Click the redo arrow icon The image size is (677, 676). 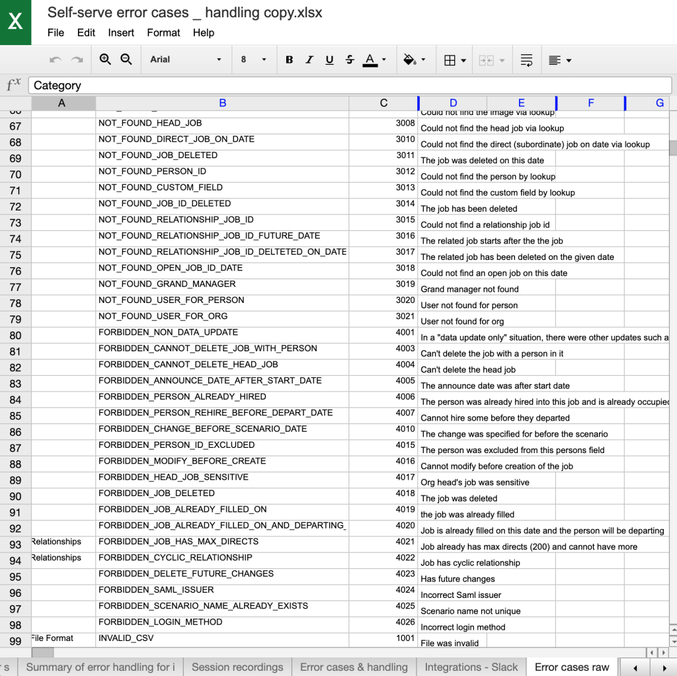[75, 60]
